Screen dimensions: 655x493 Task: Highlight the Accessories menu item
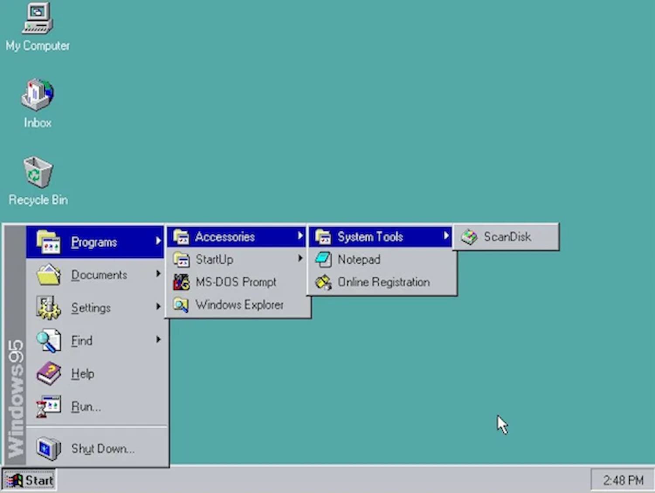[x=226, y=236]
